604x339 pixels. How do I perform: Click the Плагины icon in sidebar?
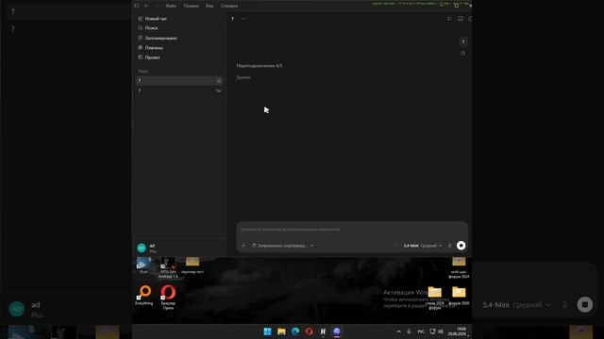click(x=141, y=47)
